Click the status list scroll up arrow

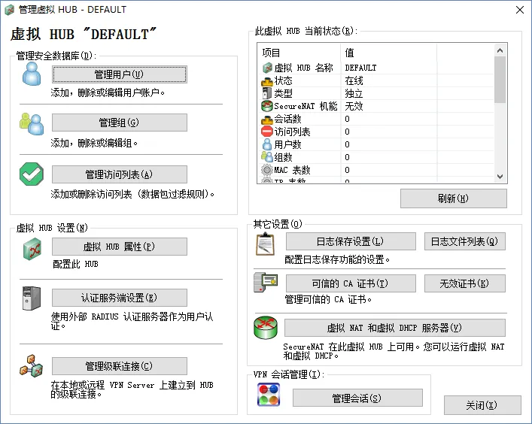[500, 50]
